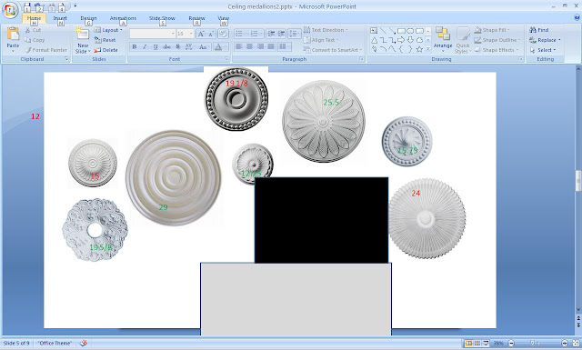582x350 pixels.
Task: Open the font name combo box
Action: coord(153,34)
